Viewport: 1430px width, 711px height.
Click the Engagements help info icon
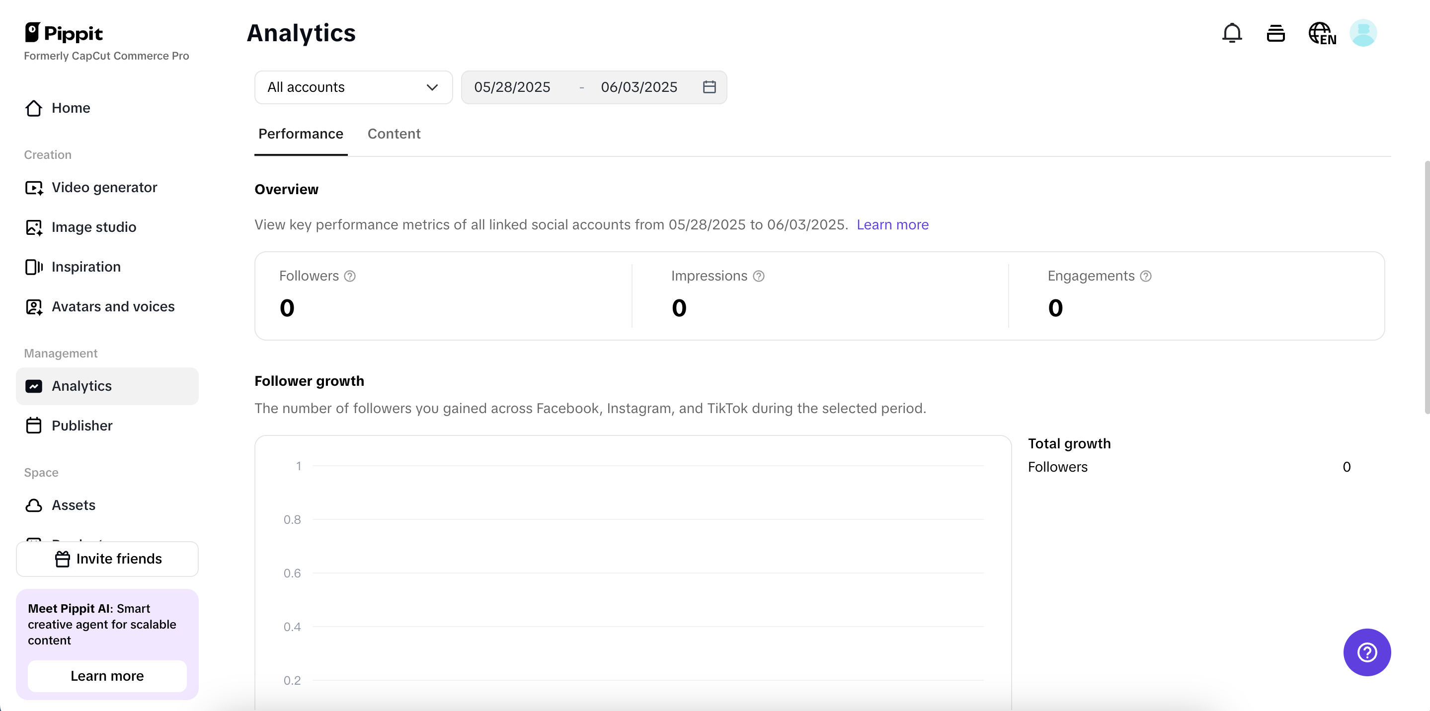point(1145,276)
